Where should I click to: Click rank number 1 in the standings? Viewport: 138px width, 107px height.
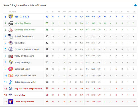pos(5,17)
